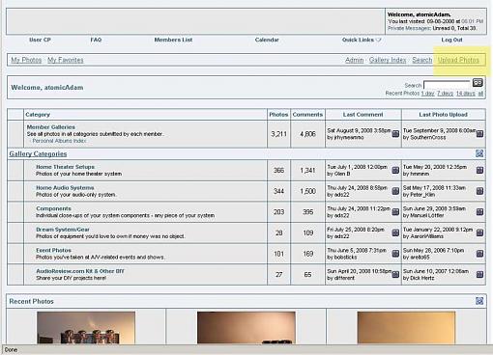
Task: Collapse the Gallery Categories section
Action: point(479,153)
